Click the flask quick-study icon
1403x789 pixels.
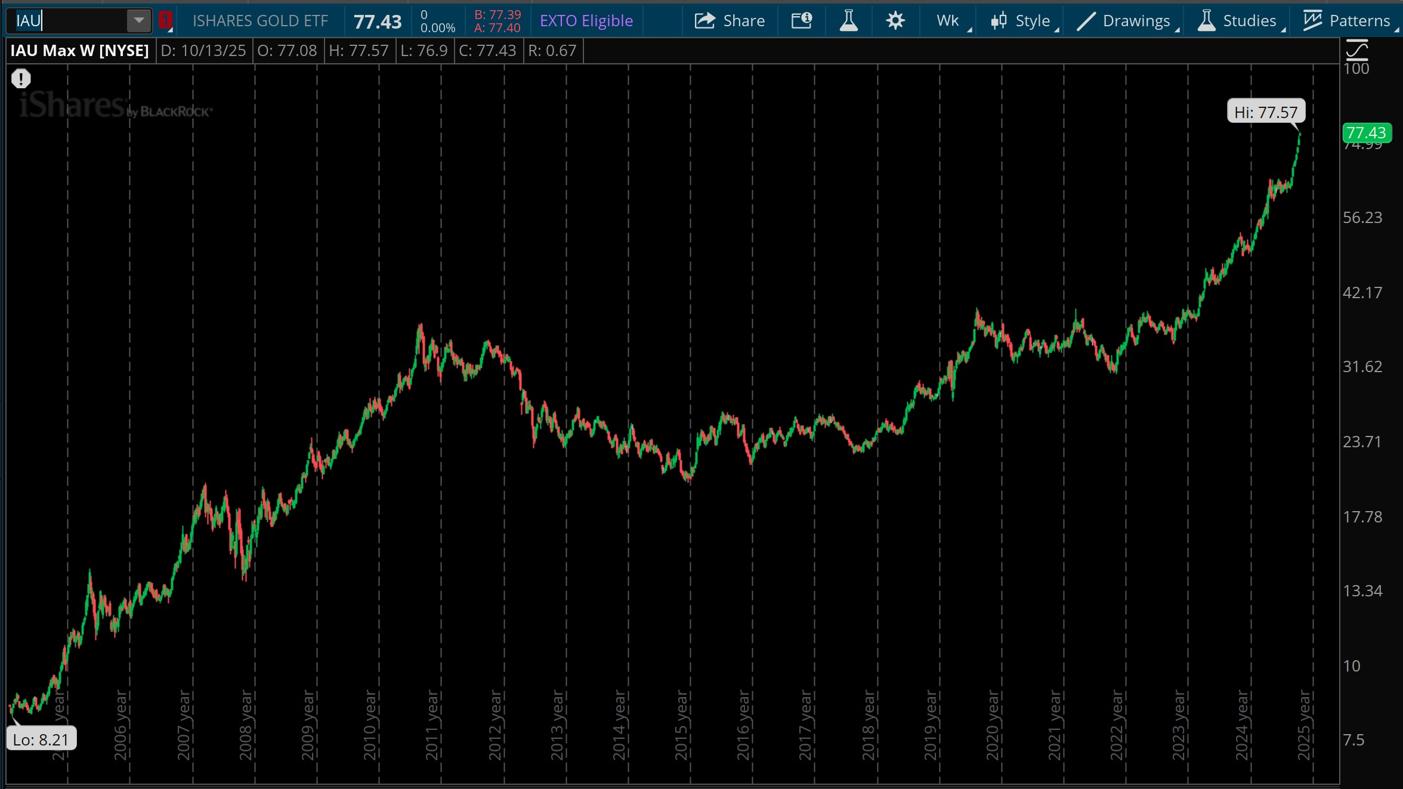[x=848, y=21]
